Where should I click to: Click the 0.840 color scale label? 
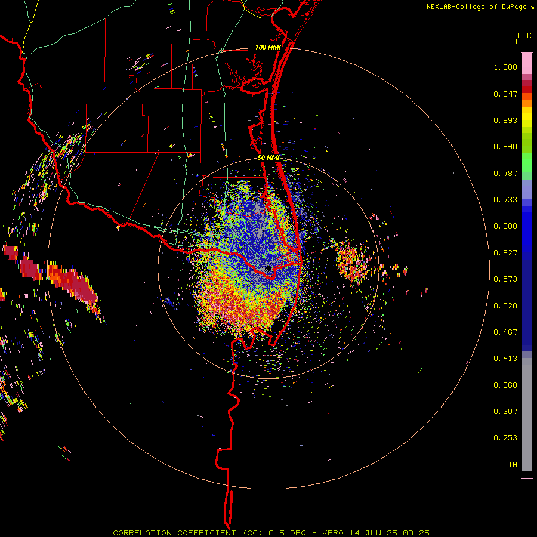[x=505, y=147]
